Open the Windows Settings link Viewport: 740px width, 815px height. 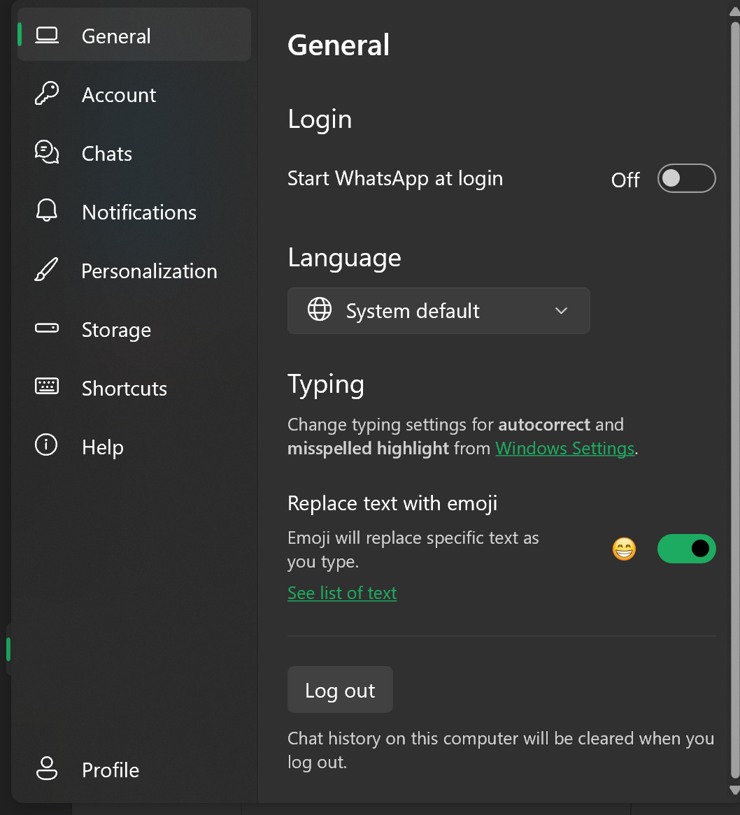(564, 448)
